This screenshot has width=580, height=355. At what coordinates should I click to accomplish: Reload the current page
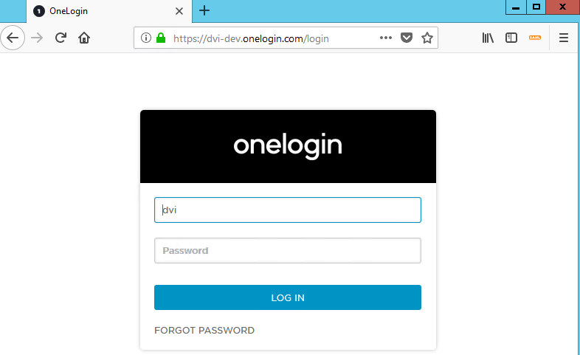click(x=61, y=38)
